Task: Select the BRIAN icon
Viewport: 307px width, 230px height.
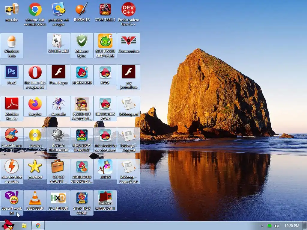Action: pyautogui.click(x=105, y=167)
